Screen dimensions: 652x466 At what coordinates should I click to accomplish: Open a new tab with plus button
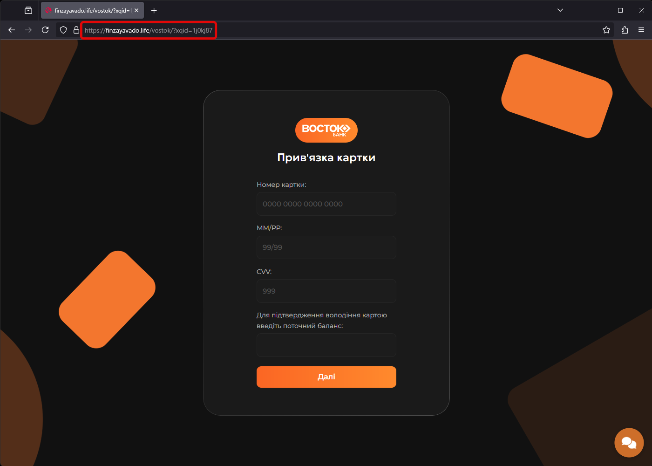pyautogui.click(x=154, y=10)
